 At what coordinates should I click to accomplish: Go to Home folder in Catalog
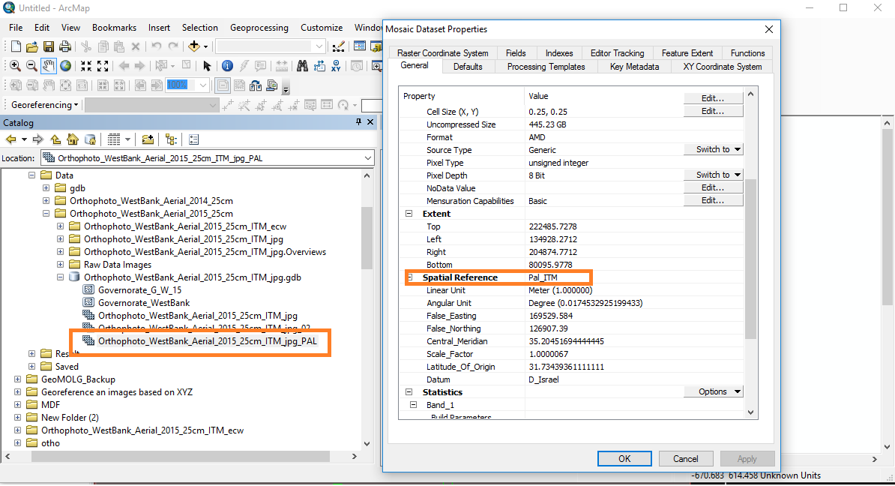pos(73,139)
